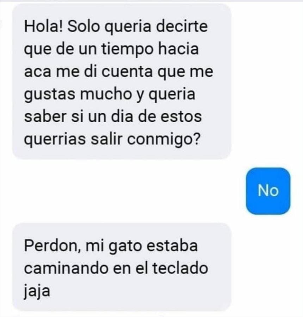Click the word "querrias" in first message
The width and height of the screenshot is (303, 317).
coord(55,139)
